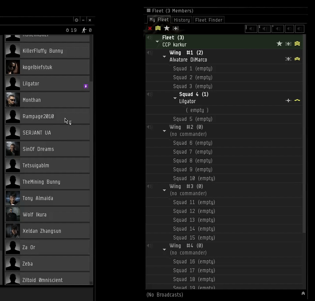This screenshot has height=301, width=315.
Task: Click the yellow triple chevrons on CCP karkur row
Action: [x=297, y=43]
